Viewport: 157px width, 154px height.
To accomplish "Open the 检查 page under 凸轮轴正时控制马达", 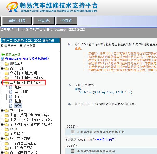I will coord(18,101).
